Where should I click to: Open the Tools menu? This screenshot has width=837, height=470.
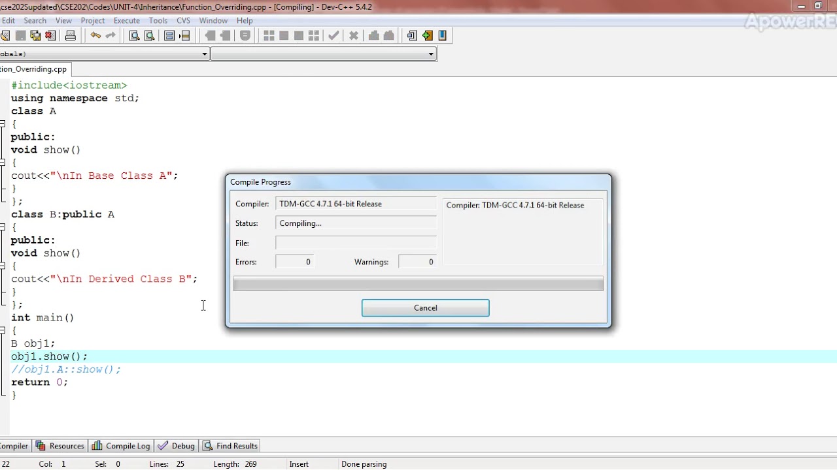pyautogui.click(x=158, y=20)
